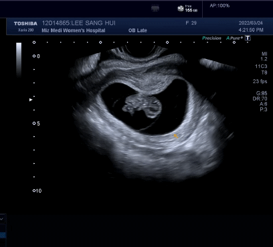
Task: Click the 5 cm depth scale marker
Action: [36, 123]
